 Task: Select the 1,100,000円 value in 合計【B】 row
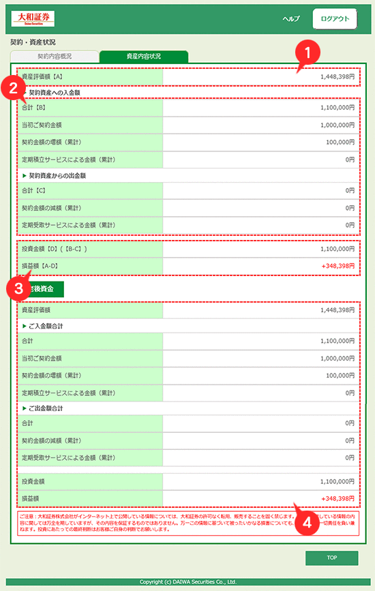pyautogui.click(x=337, y=108)
